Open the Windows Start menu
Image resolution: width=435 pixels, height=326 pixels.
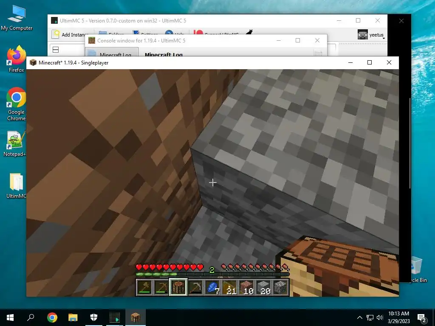click(10, 318)
